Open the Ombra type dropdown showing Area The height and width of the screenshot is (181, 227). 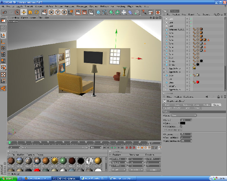184,115
